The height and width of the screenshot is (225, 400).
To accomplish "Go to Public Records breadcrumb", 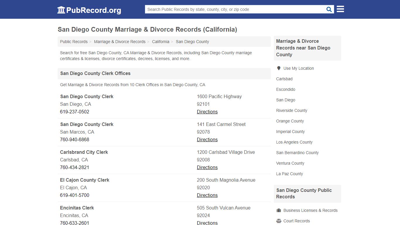I will tap(74, 42).
